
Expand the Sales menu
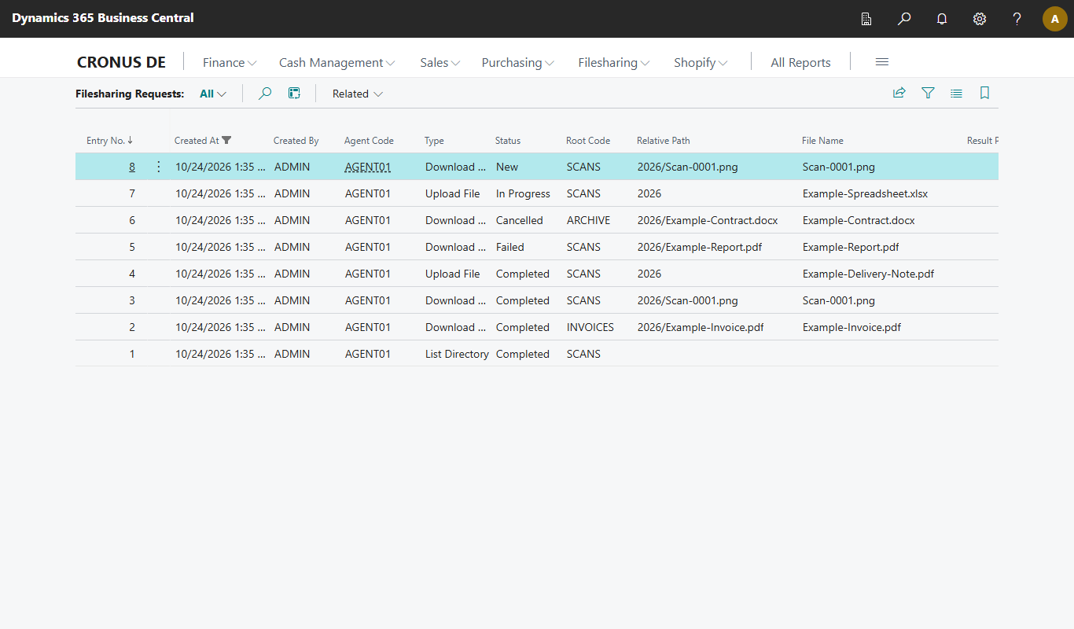[440, 63]
